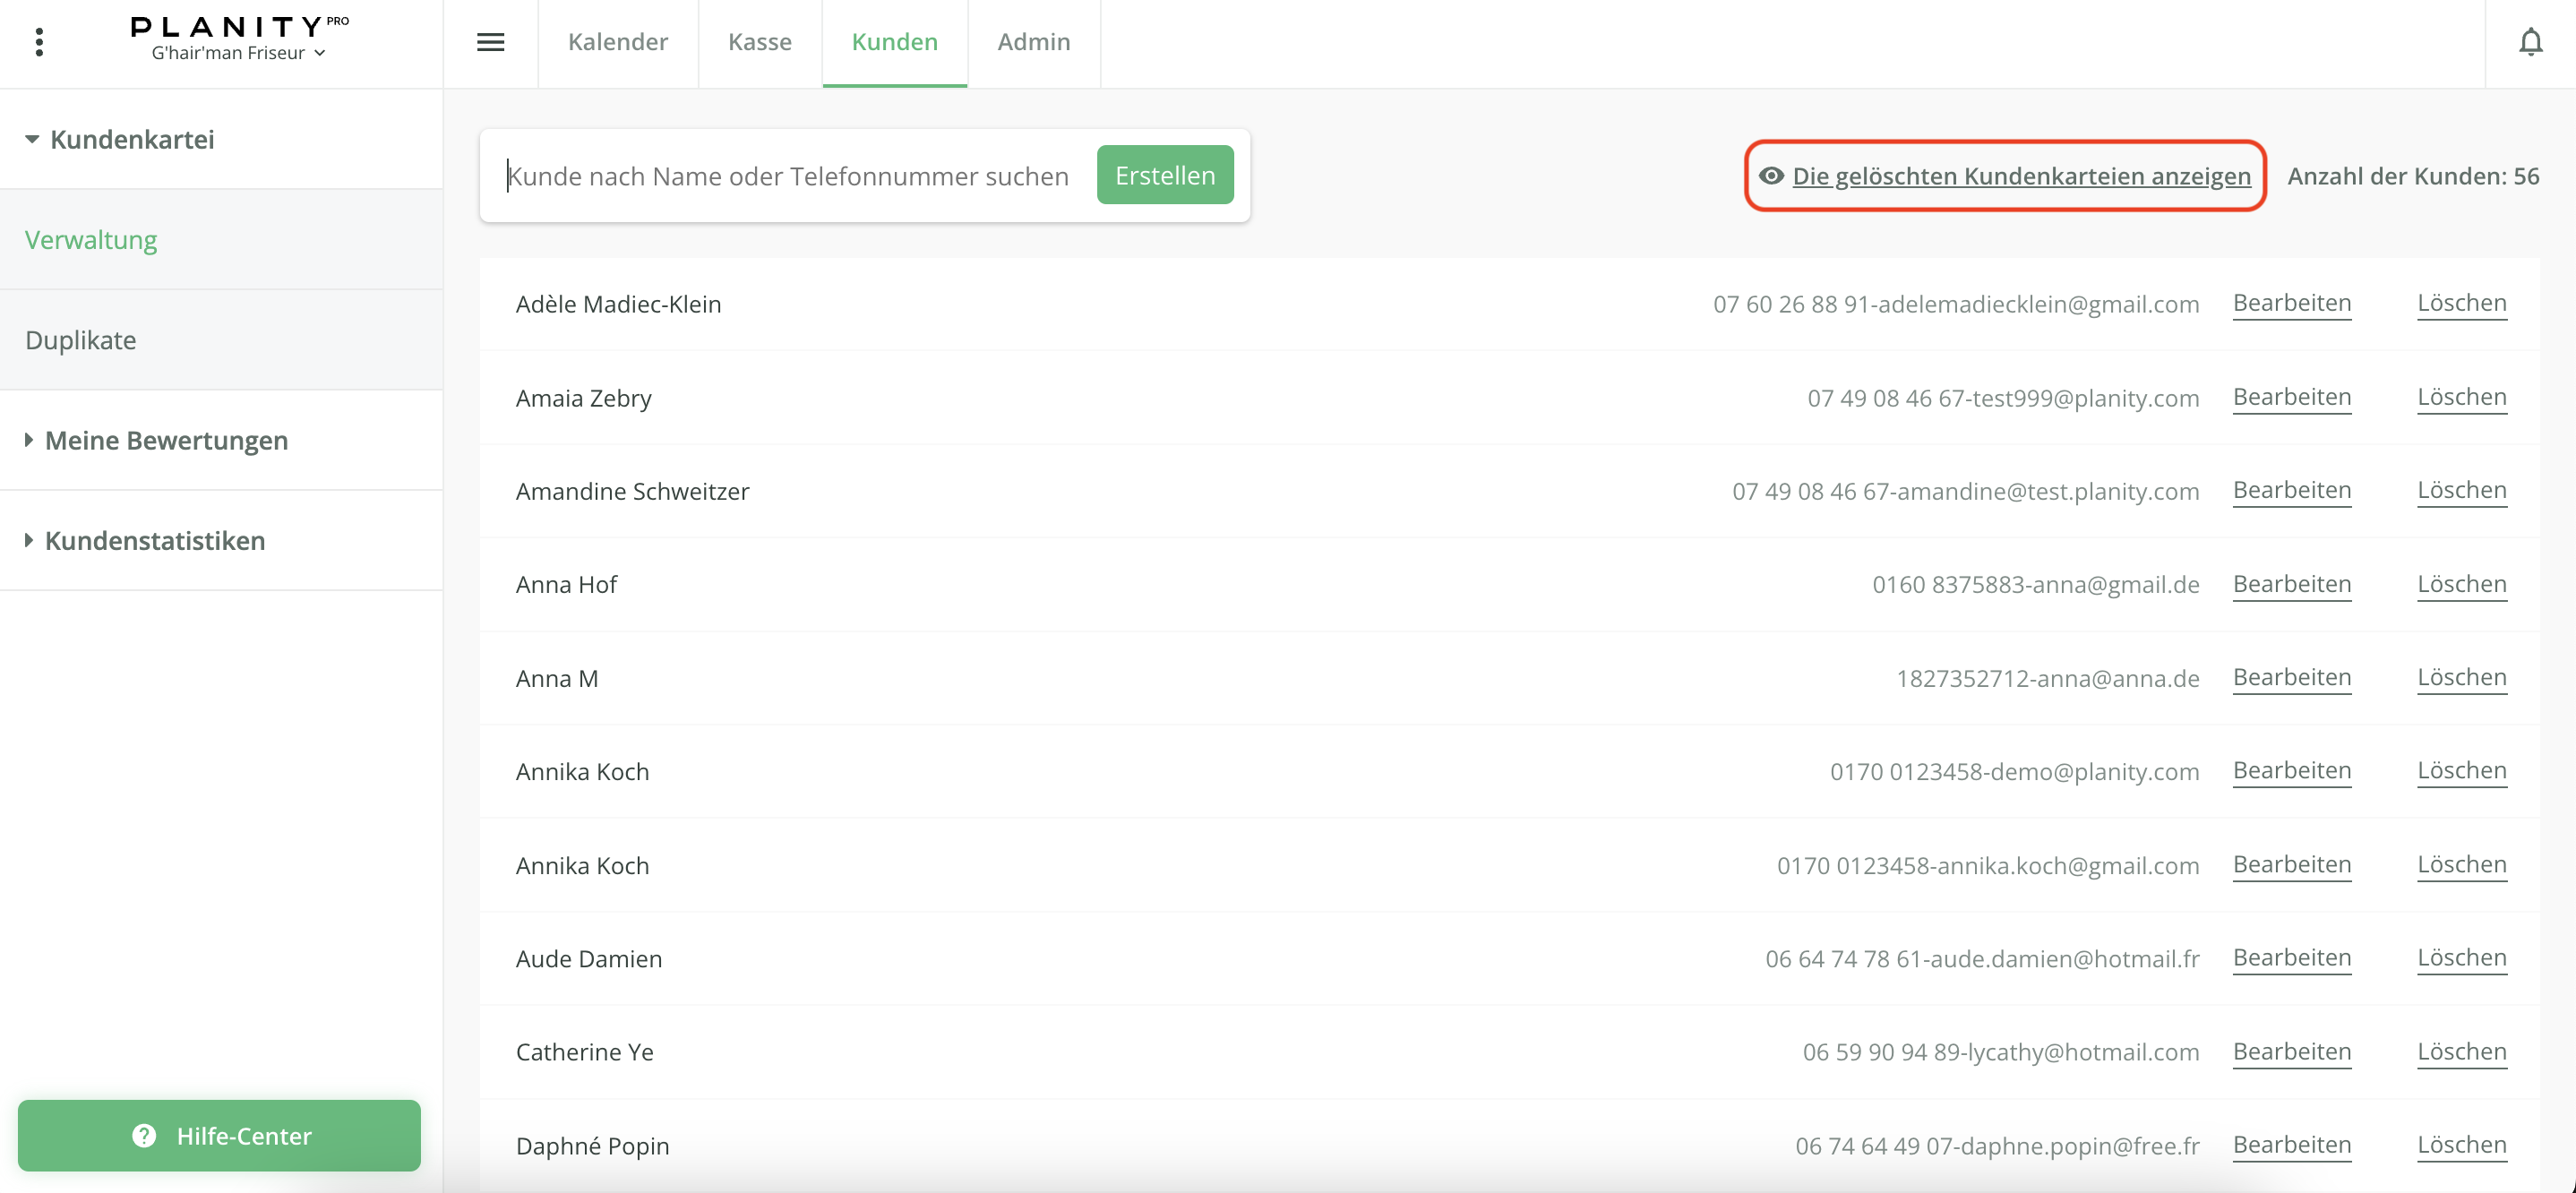Edit Adèle Madiec-Klein via Bearbeiten

click(x=2291, y=303)
